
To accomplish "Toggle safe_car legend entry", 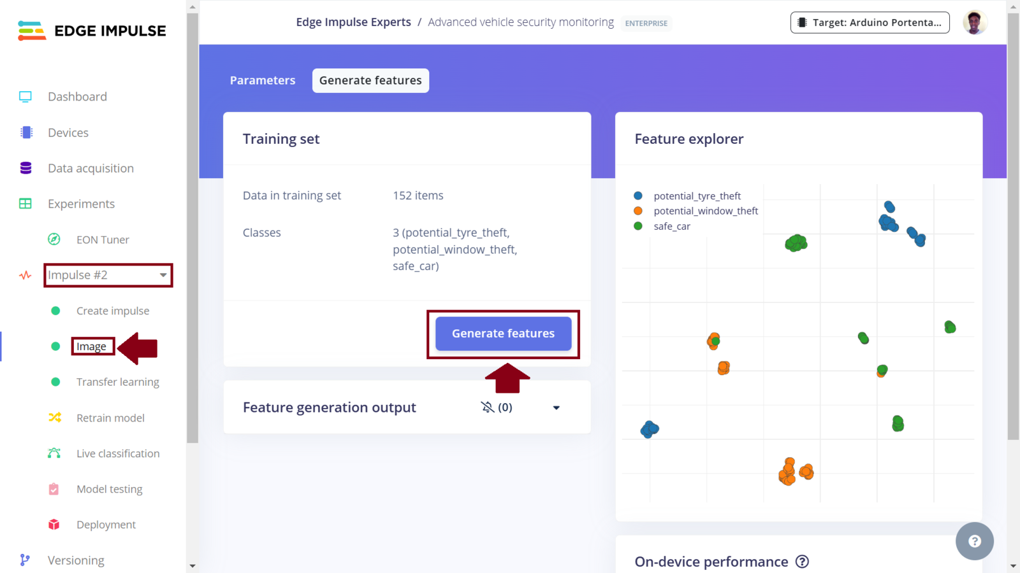I will (x=662, y=226).
